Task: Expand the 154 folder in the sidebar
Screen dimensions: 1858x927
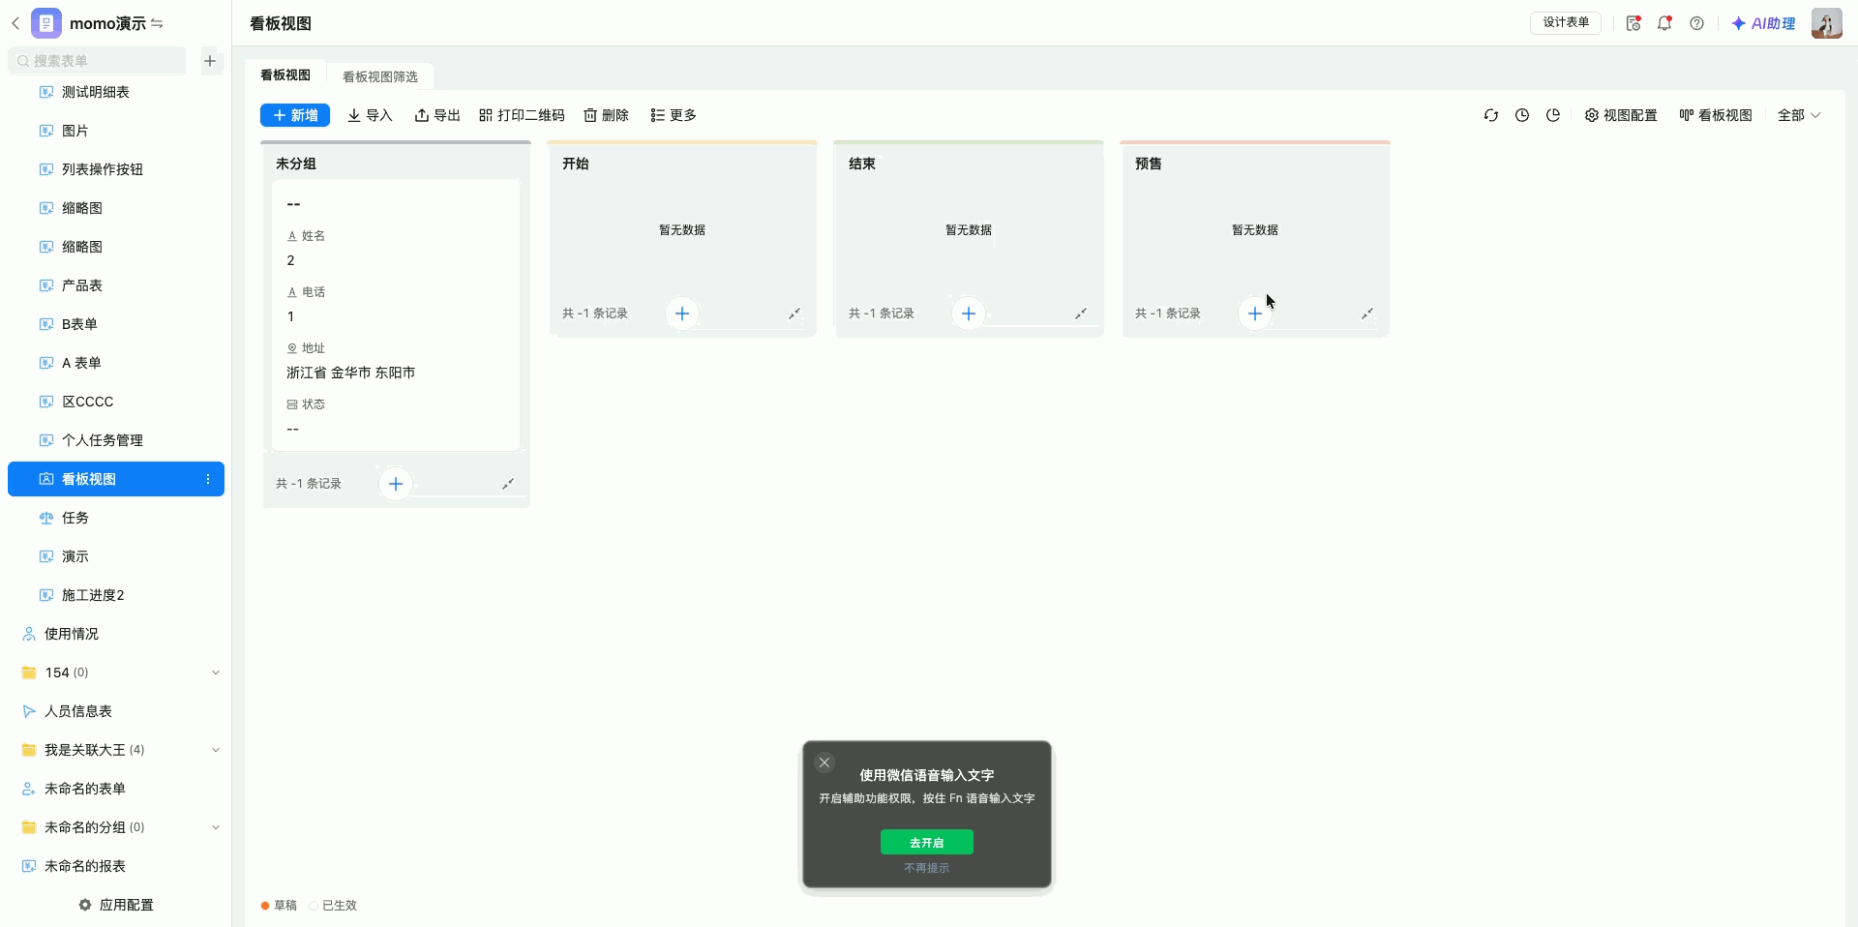Action: [216, 673]
